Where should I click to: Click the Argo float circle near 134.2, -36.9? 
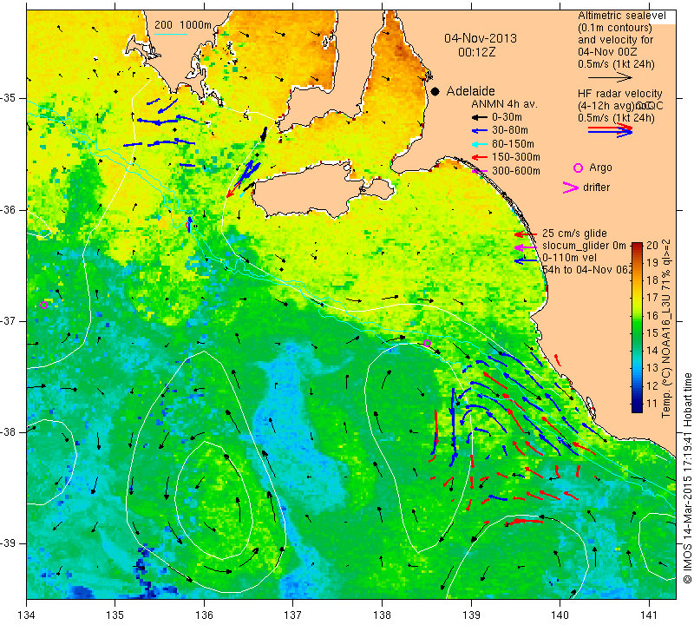[43, 305]
